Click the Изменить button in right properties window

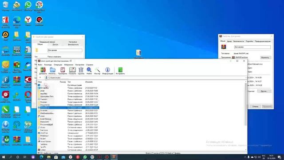point(265,57)
